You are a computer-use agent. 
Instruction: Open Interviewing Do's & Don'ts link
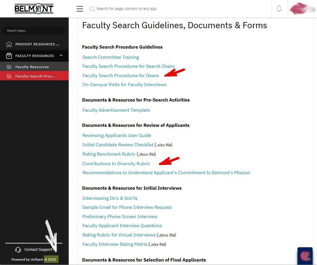click(x=110, y=198)
